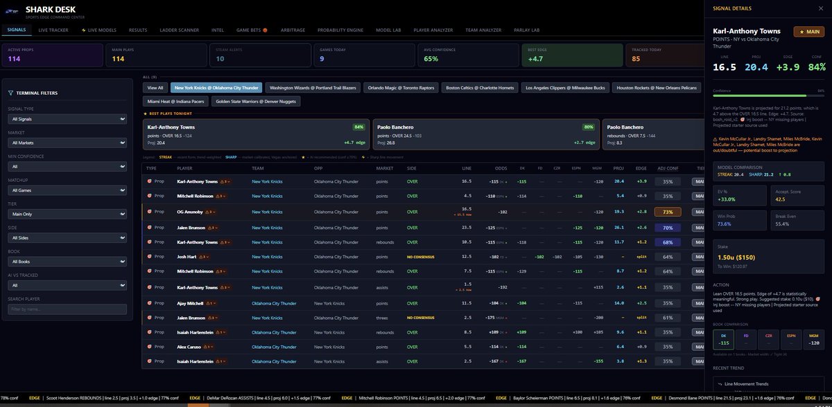This screenshot has width=832, height=407.
Task: Click the lightning bolt icon on Live Models tab
Action: coord(83,30)
